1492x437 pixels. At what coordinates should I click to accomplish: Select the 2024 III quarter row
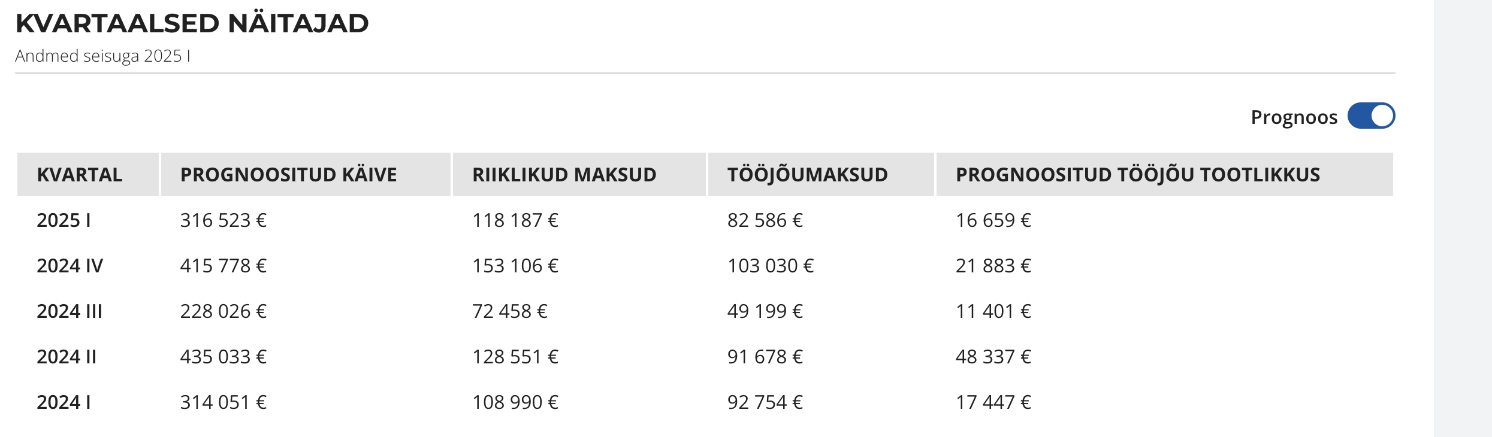pyautogui.click(x=705, y=311)
